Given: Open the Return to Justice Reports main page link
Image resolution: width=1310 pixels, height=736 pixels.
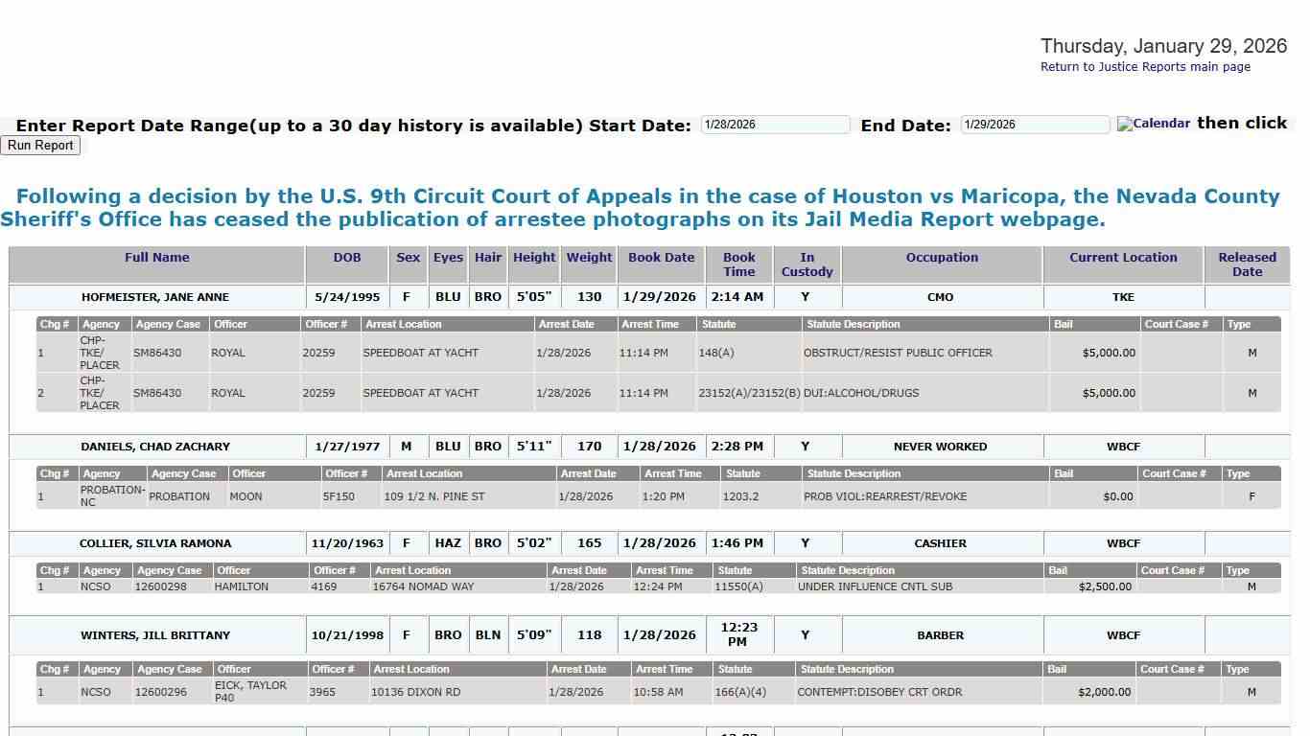Looking at the screenshot, I should (1145, 66).
